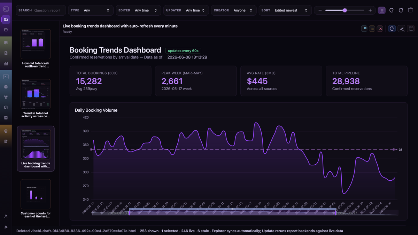Click the shield security sidebar icon
Viewport: 418px width, 235px height.
point(6,131)
